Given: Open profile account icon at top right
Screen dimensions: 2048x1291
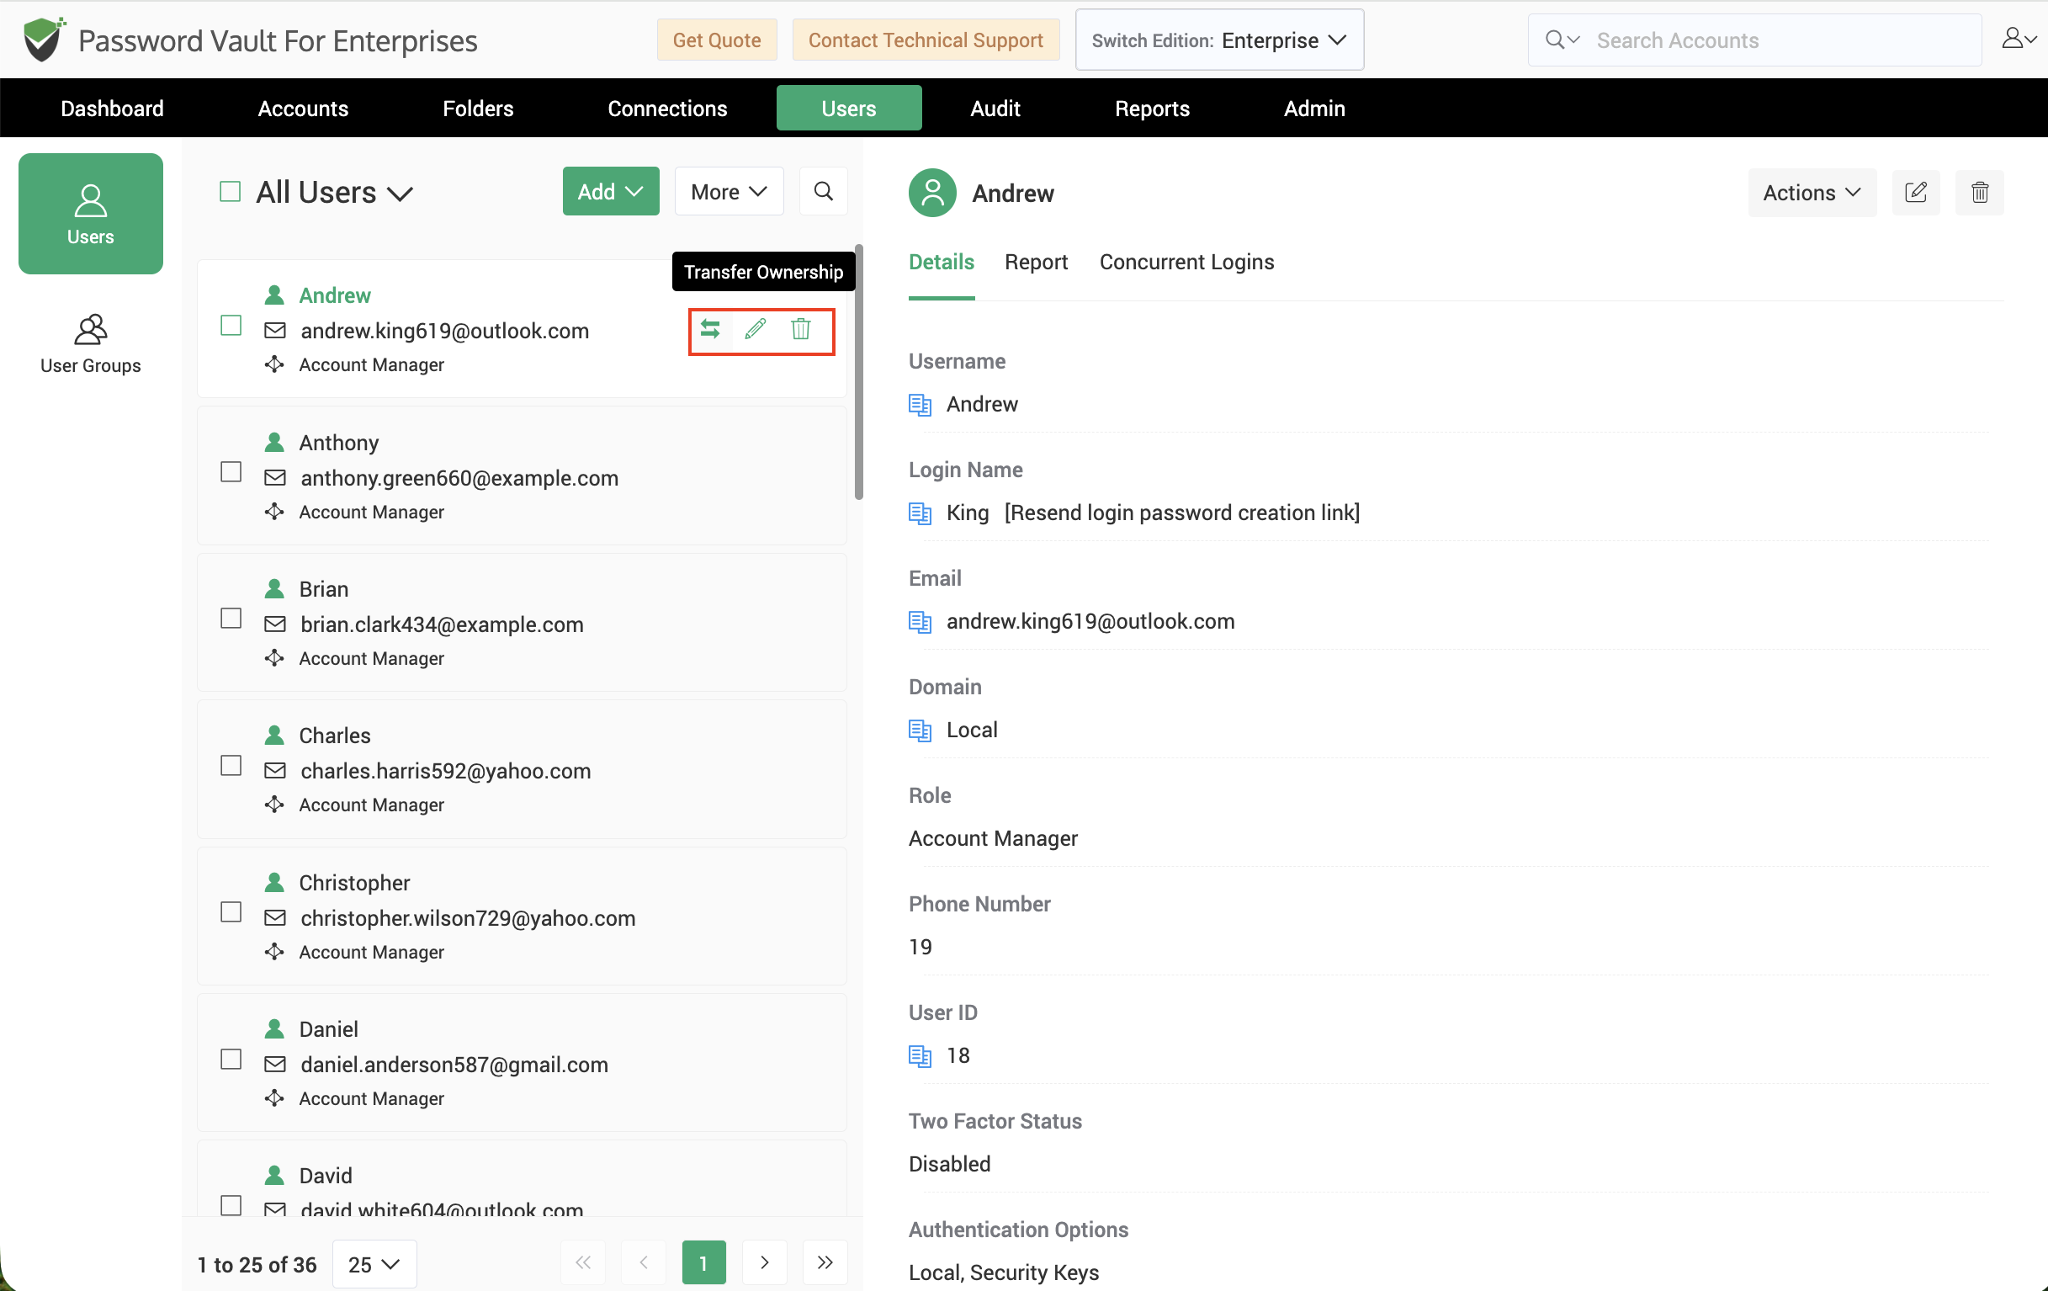Looking at the screenshot, I should (x=2019, y=38).
